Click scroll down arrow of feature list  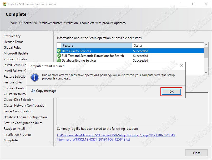point(206,73)
